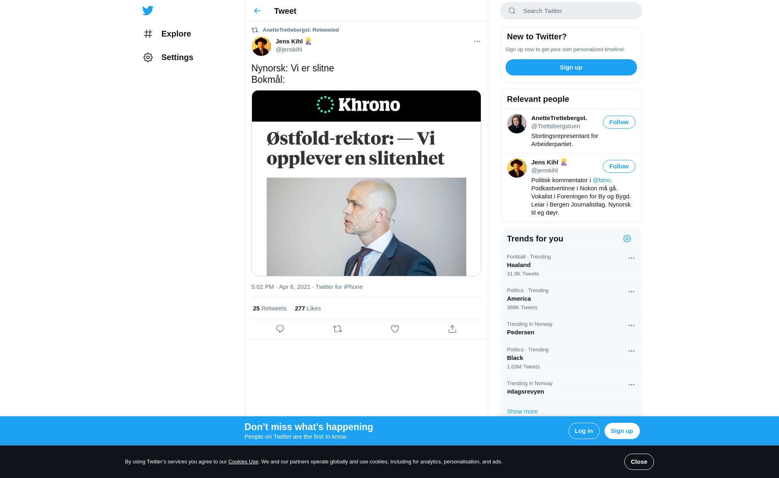The height and width of the screenshot is (478, 779).
Task: Retweet using the retweet icon below tweet
Action: (x=338, y=329)
